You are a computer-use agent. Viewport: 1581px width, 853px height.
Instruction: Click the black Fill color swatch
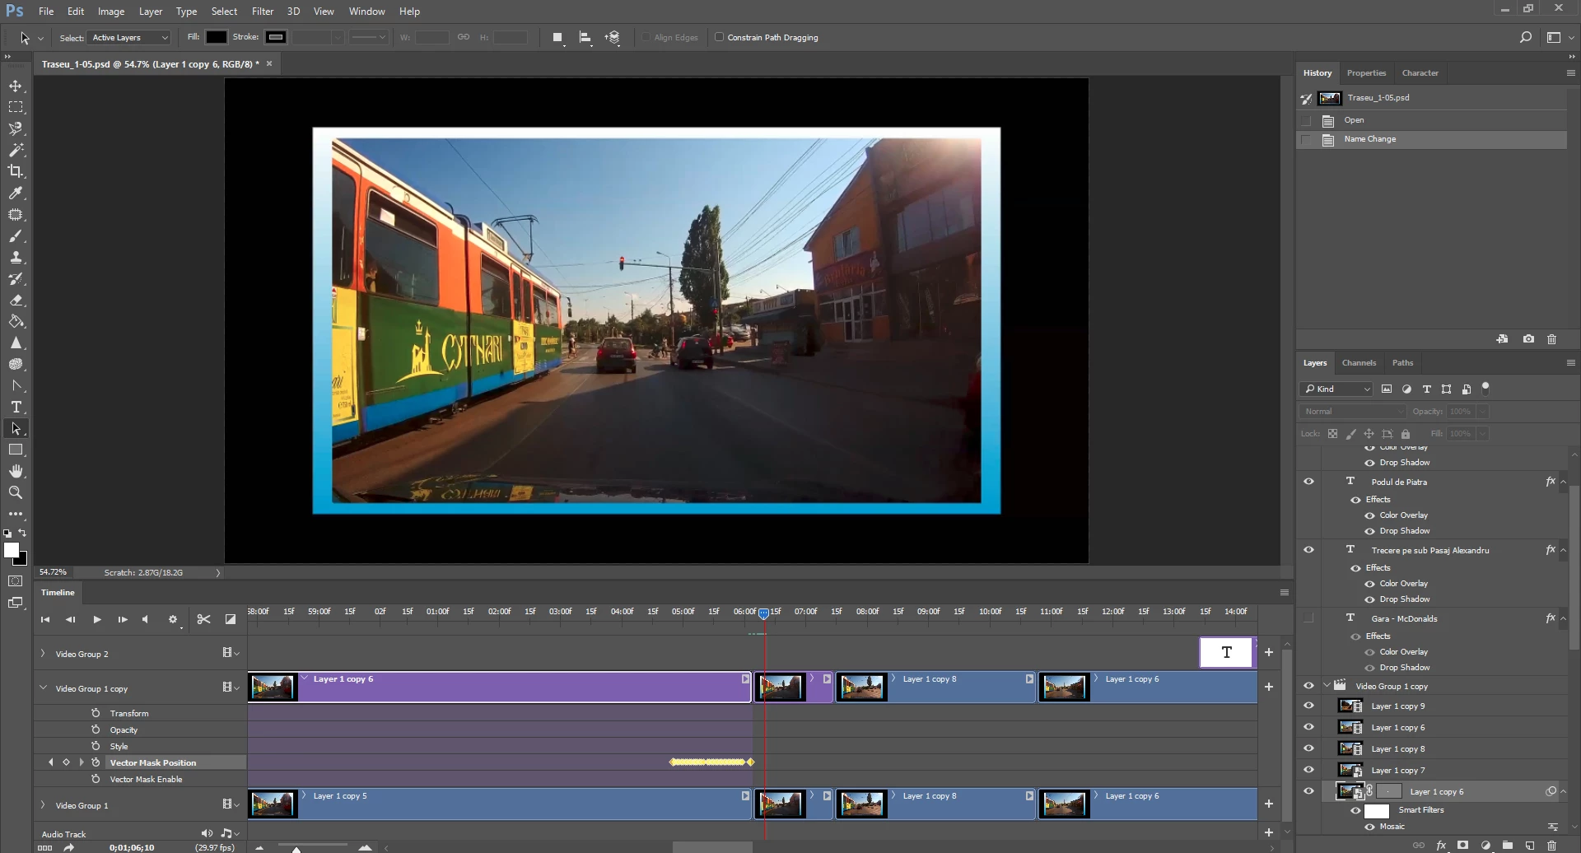(216, 37)
